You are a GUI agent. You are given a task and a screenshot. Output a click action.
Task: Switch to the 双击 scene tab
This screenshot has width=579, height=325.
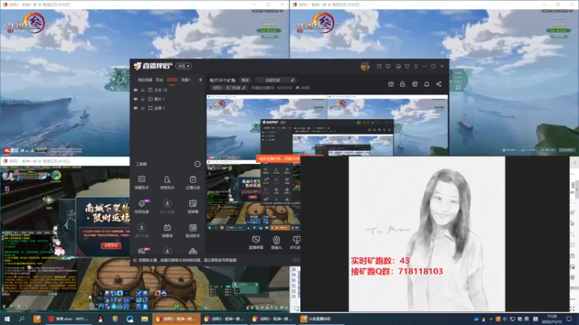(159, 79)
